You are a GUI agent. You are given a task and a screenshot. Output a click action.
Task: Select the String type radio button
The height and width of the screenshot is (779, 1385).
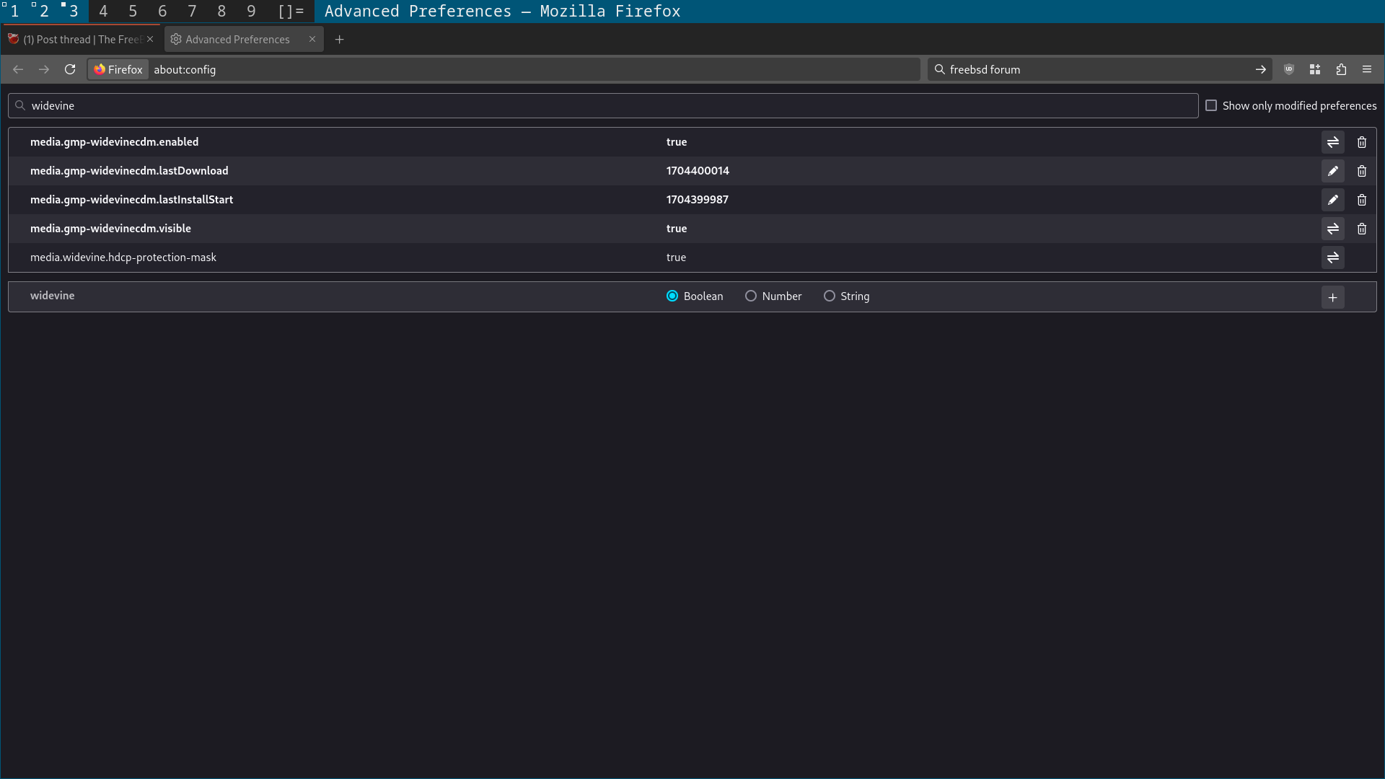830,296
